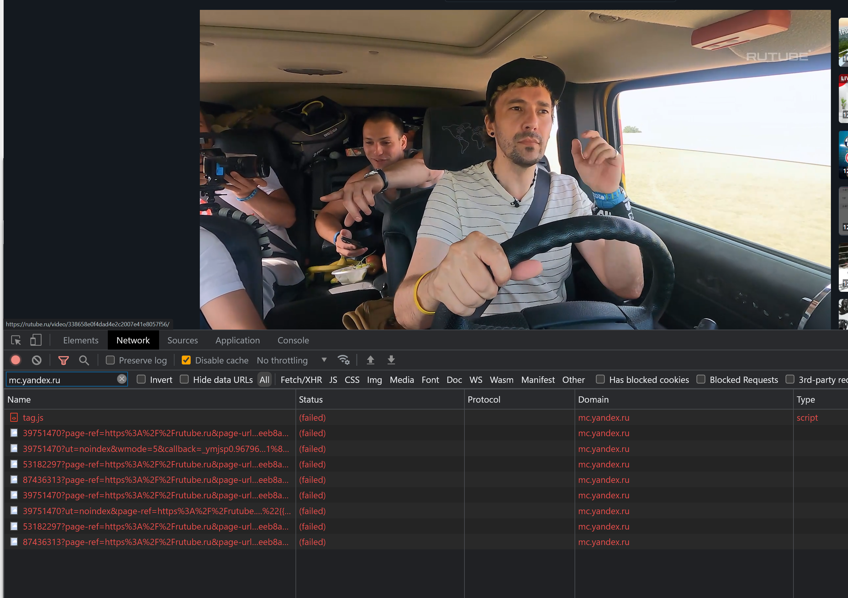Filter requests by Fetch/XHR type
This screenshot has height=598, width=848.
[301, 380]
